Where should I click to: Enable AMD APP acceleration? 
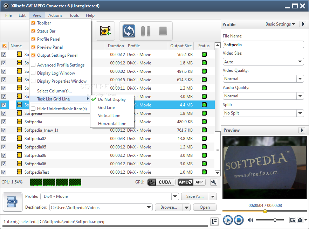click(192, 182)
